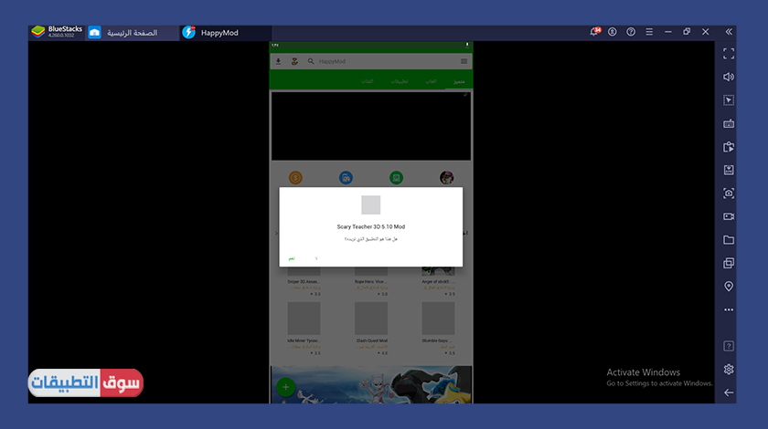Restore down the BlueStacks window
Image resolution: width=768 pixels, height=429 pixels.
pyautogui.click(x=687, y=32)
